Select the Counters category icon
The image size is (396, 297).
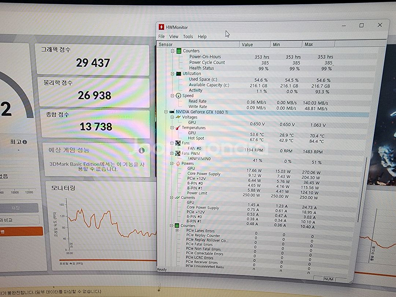(x=179, y=51)
